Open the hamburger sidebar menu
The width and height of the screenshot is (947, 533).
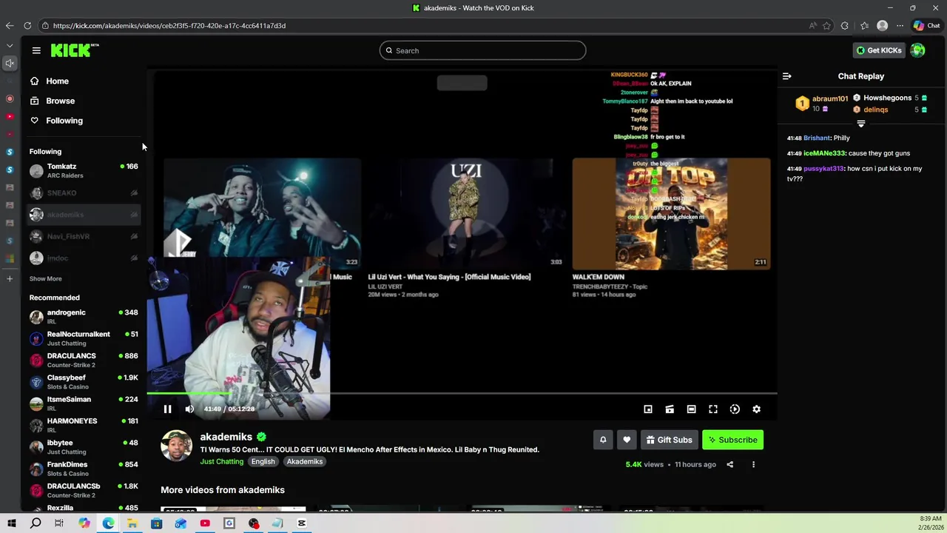[36, 50]
